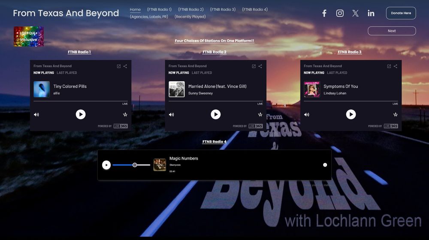Click Four Choices Of Stations headline link
Screen dimensions: 429x240
pyautogui.click(x=214, y=41)
